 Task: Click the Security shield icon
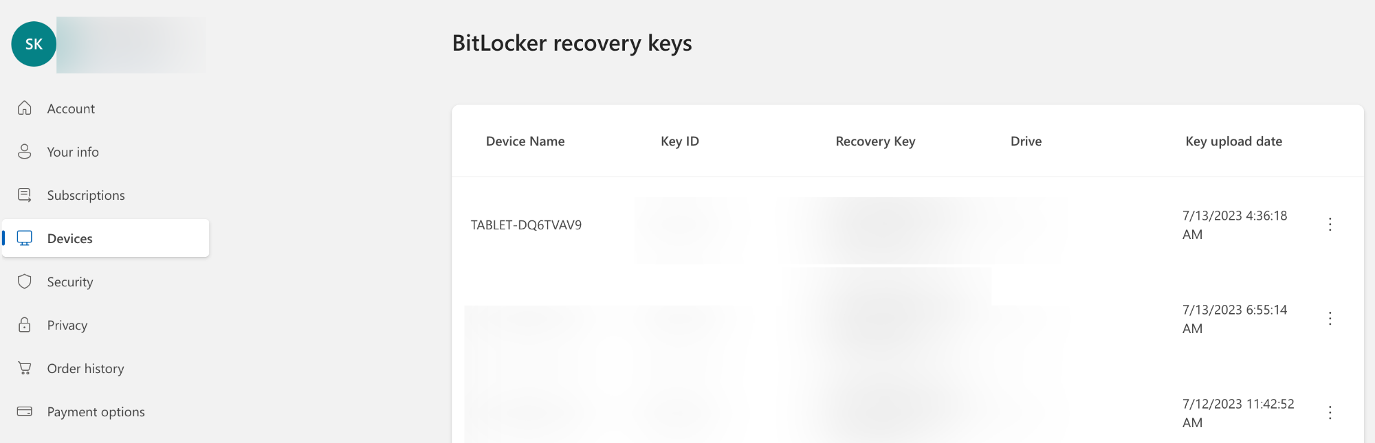point(25,282)
